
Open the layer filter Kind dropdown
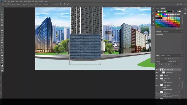coord(160,59)
